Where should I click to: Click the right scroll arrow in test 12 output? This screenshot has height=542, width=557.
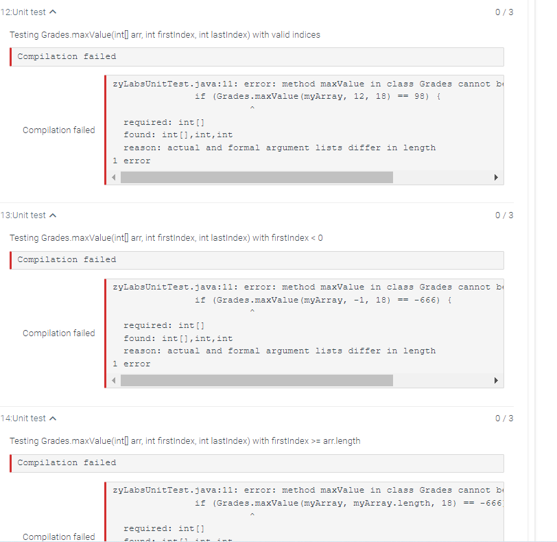tap(496, 177)
